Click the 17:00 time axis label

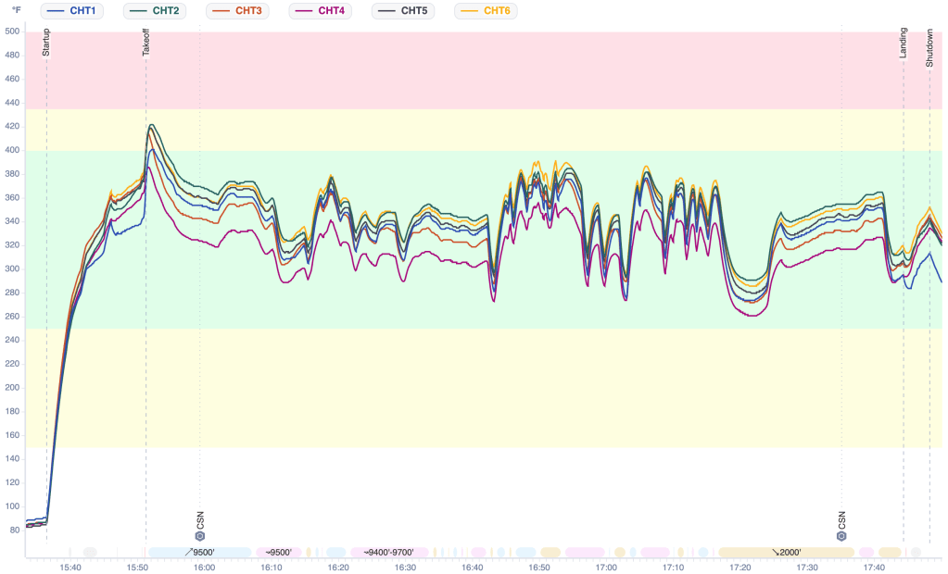(x=606, y=568)
